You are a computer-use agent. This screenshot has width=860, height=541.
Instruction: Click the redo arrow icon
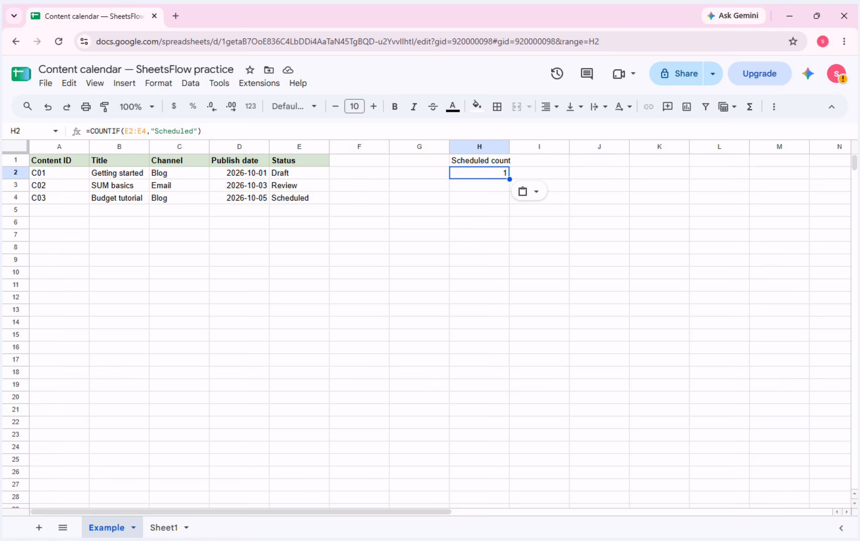click(66, 107)
